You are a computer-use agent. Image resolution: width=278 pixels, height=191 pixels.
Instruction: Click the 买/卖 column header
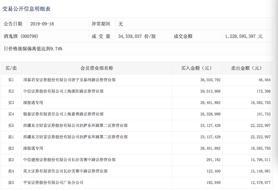point(11,68)
